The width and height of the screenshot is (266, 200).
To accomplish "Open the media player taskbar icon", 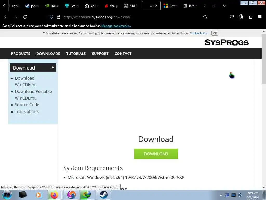I will (38, 195).
